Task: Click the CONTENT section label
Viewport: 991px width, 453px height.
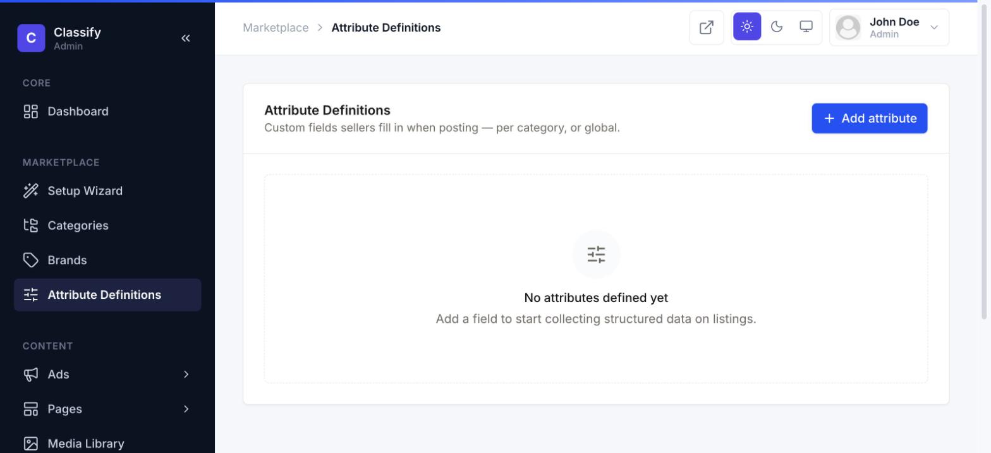Action: click(x=48, y=346)
